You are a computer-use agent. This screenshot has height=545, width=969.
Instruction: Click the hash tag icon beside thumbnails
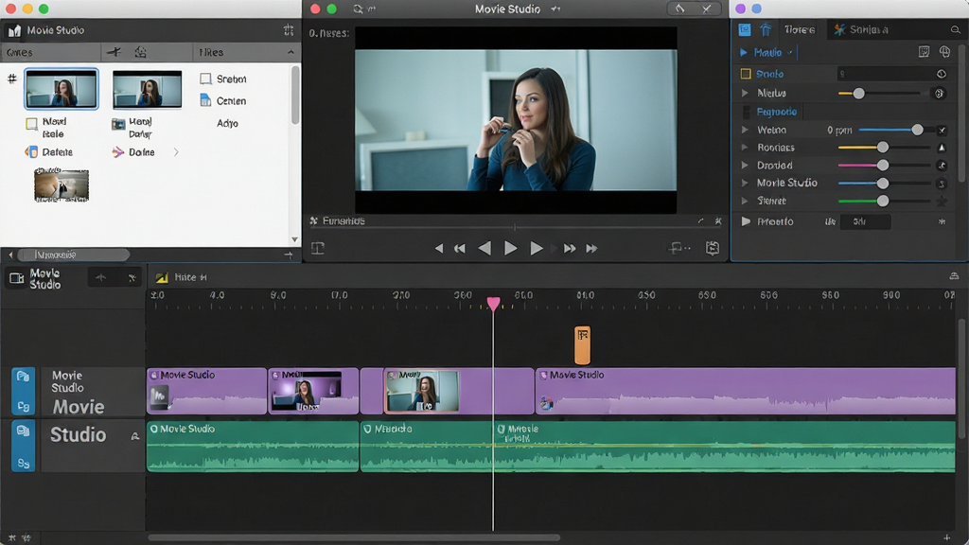pos(11,79)
